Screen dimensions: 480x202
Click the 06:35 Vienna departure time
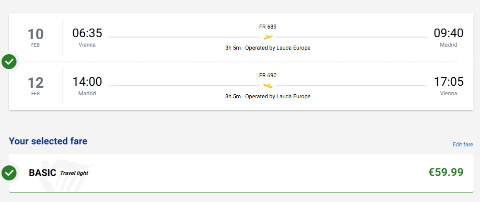pyautogui.click(x=87, y=34)
